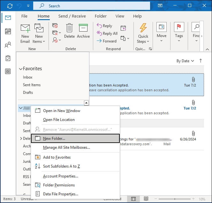
Task: Click the Find magnifier button
Action: click(196, 32)
